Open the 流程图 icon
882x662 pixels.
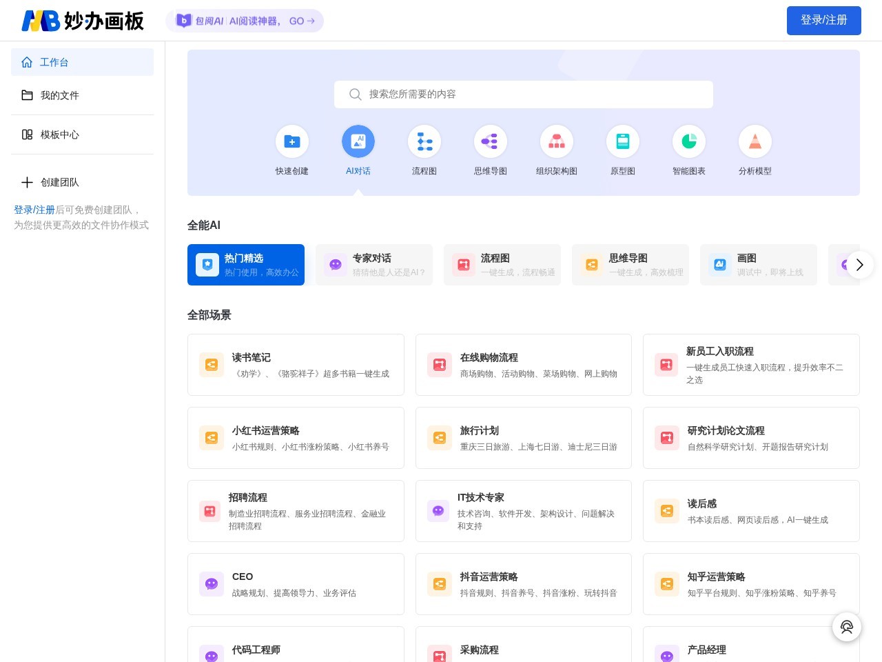(424, 141)
